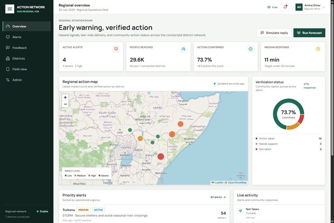This screenshot has width=334, height=223.
Task: Click the 27% response label
Action: coord(310,86)
